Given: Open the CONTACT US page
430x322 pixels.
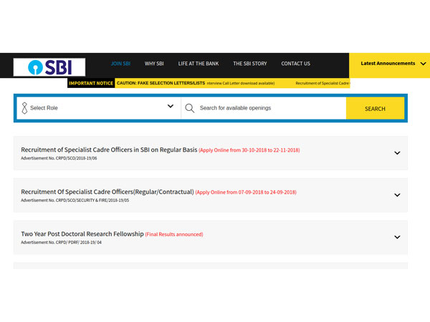Looking at the screenshot, I should click(295, 64).
